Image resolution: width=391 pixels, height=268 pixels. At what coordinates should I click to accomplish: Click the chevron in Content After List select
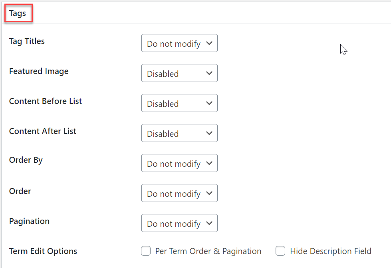point(209,133)
